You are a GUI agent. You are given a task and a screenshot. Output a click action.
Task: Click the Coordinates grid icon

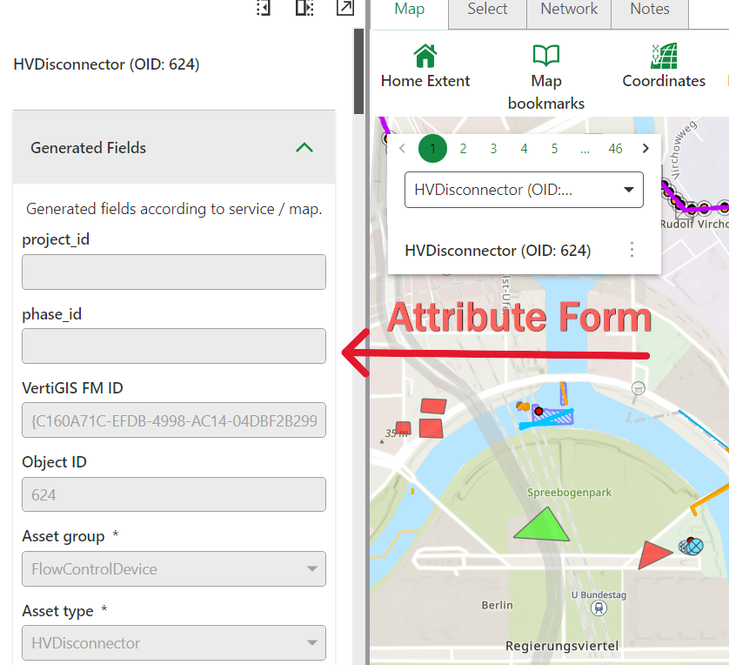tap(664, 54)
